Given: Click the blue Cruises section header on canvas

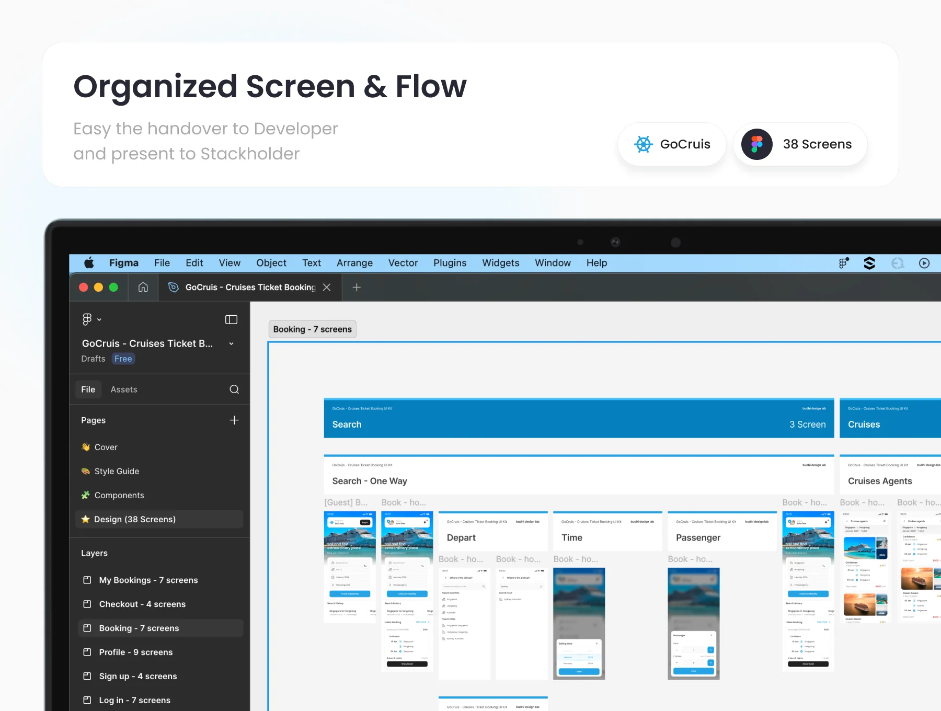Looking at the screenshot, I should click(890, 418).
